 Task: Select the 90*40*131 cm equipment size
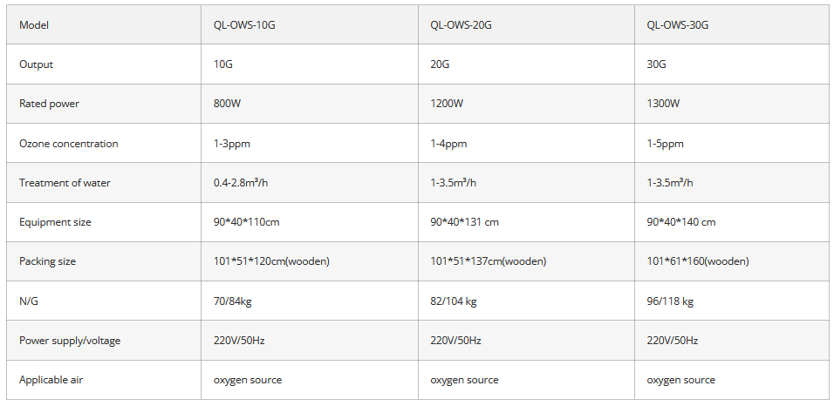tap(464, 222)
